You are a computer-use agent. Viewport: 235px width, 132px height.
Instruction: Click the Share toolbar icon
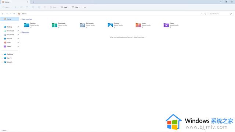39,7
